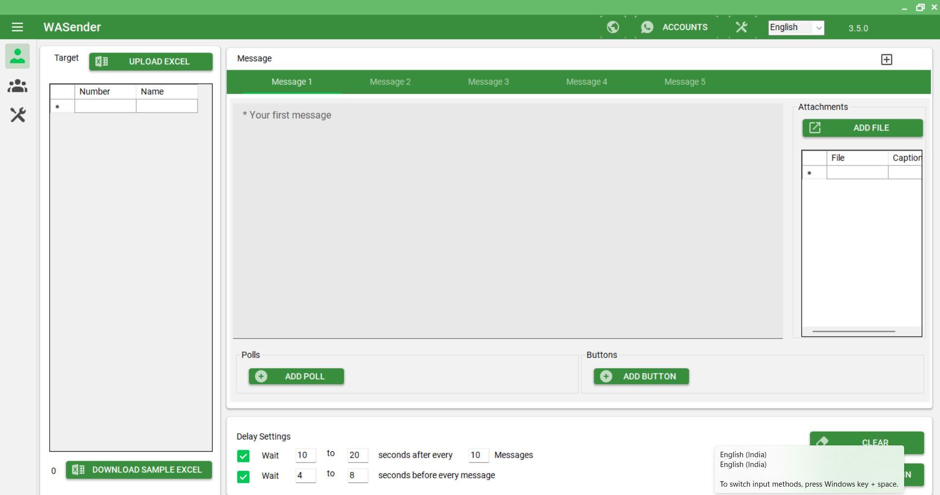Open the hamburger navigation menu
940x495 pixels.
click(x=18, y=27)
